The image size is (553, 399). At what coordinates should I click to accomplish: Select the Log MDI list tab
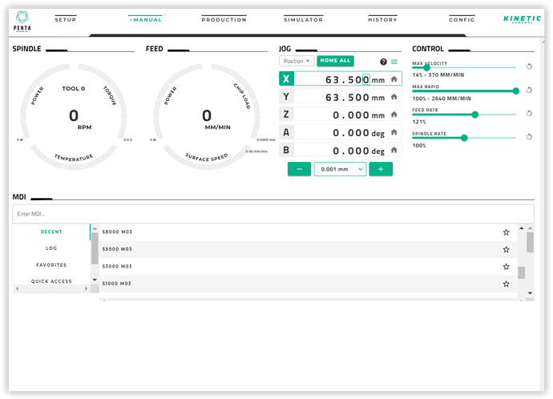pos(51,248)
